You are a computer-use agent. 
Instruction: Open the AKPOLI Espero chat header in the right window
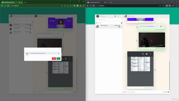(x=146, y=16)
